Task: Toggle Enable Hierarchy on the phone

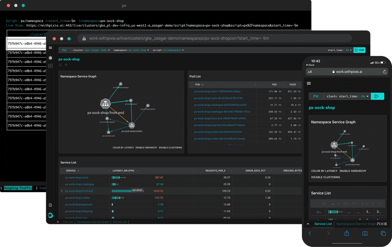Action: (x=353, y=171)
